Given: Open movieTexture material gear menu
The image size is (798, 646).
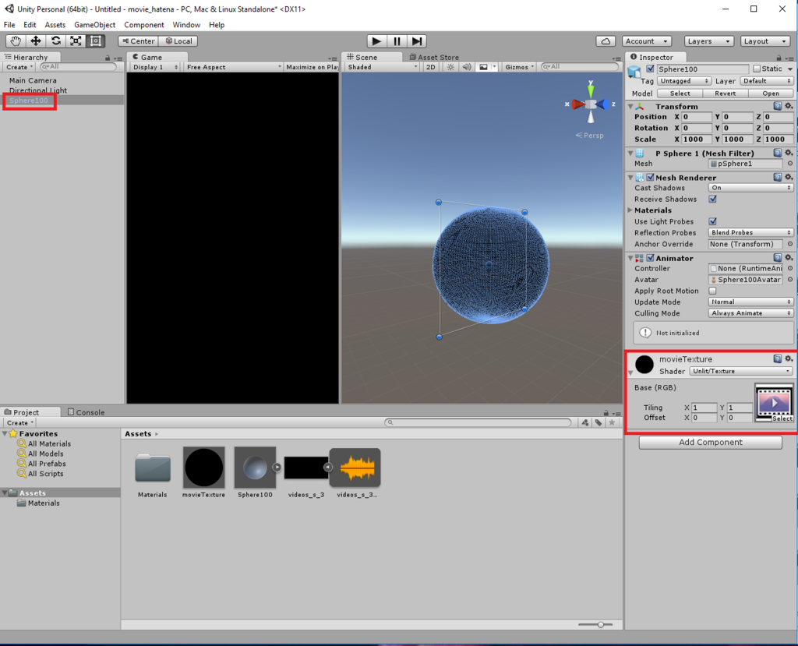Looking at the screenshot, I should tap(789, 358).
